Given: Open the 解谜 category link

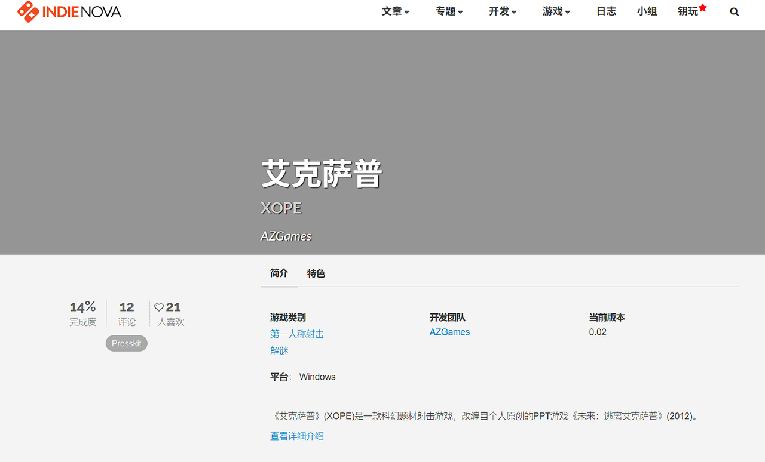Looking at the screenshot, I should [x=279, y=351].
